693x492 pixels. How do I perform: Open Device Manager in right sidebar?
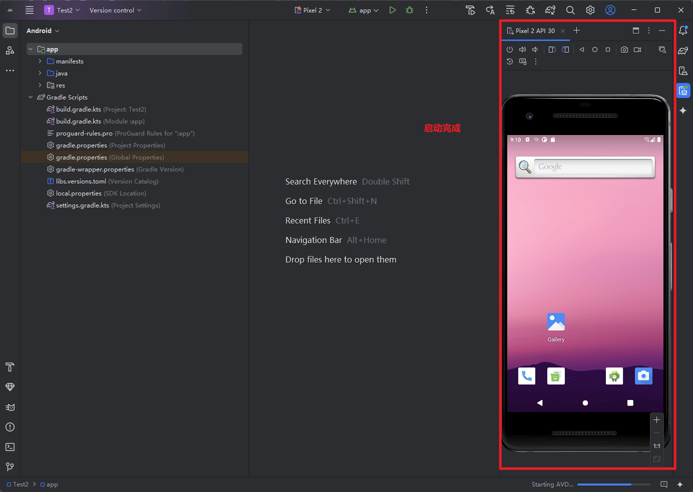[x=683, y=70]
